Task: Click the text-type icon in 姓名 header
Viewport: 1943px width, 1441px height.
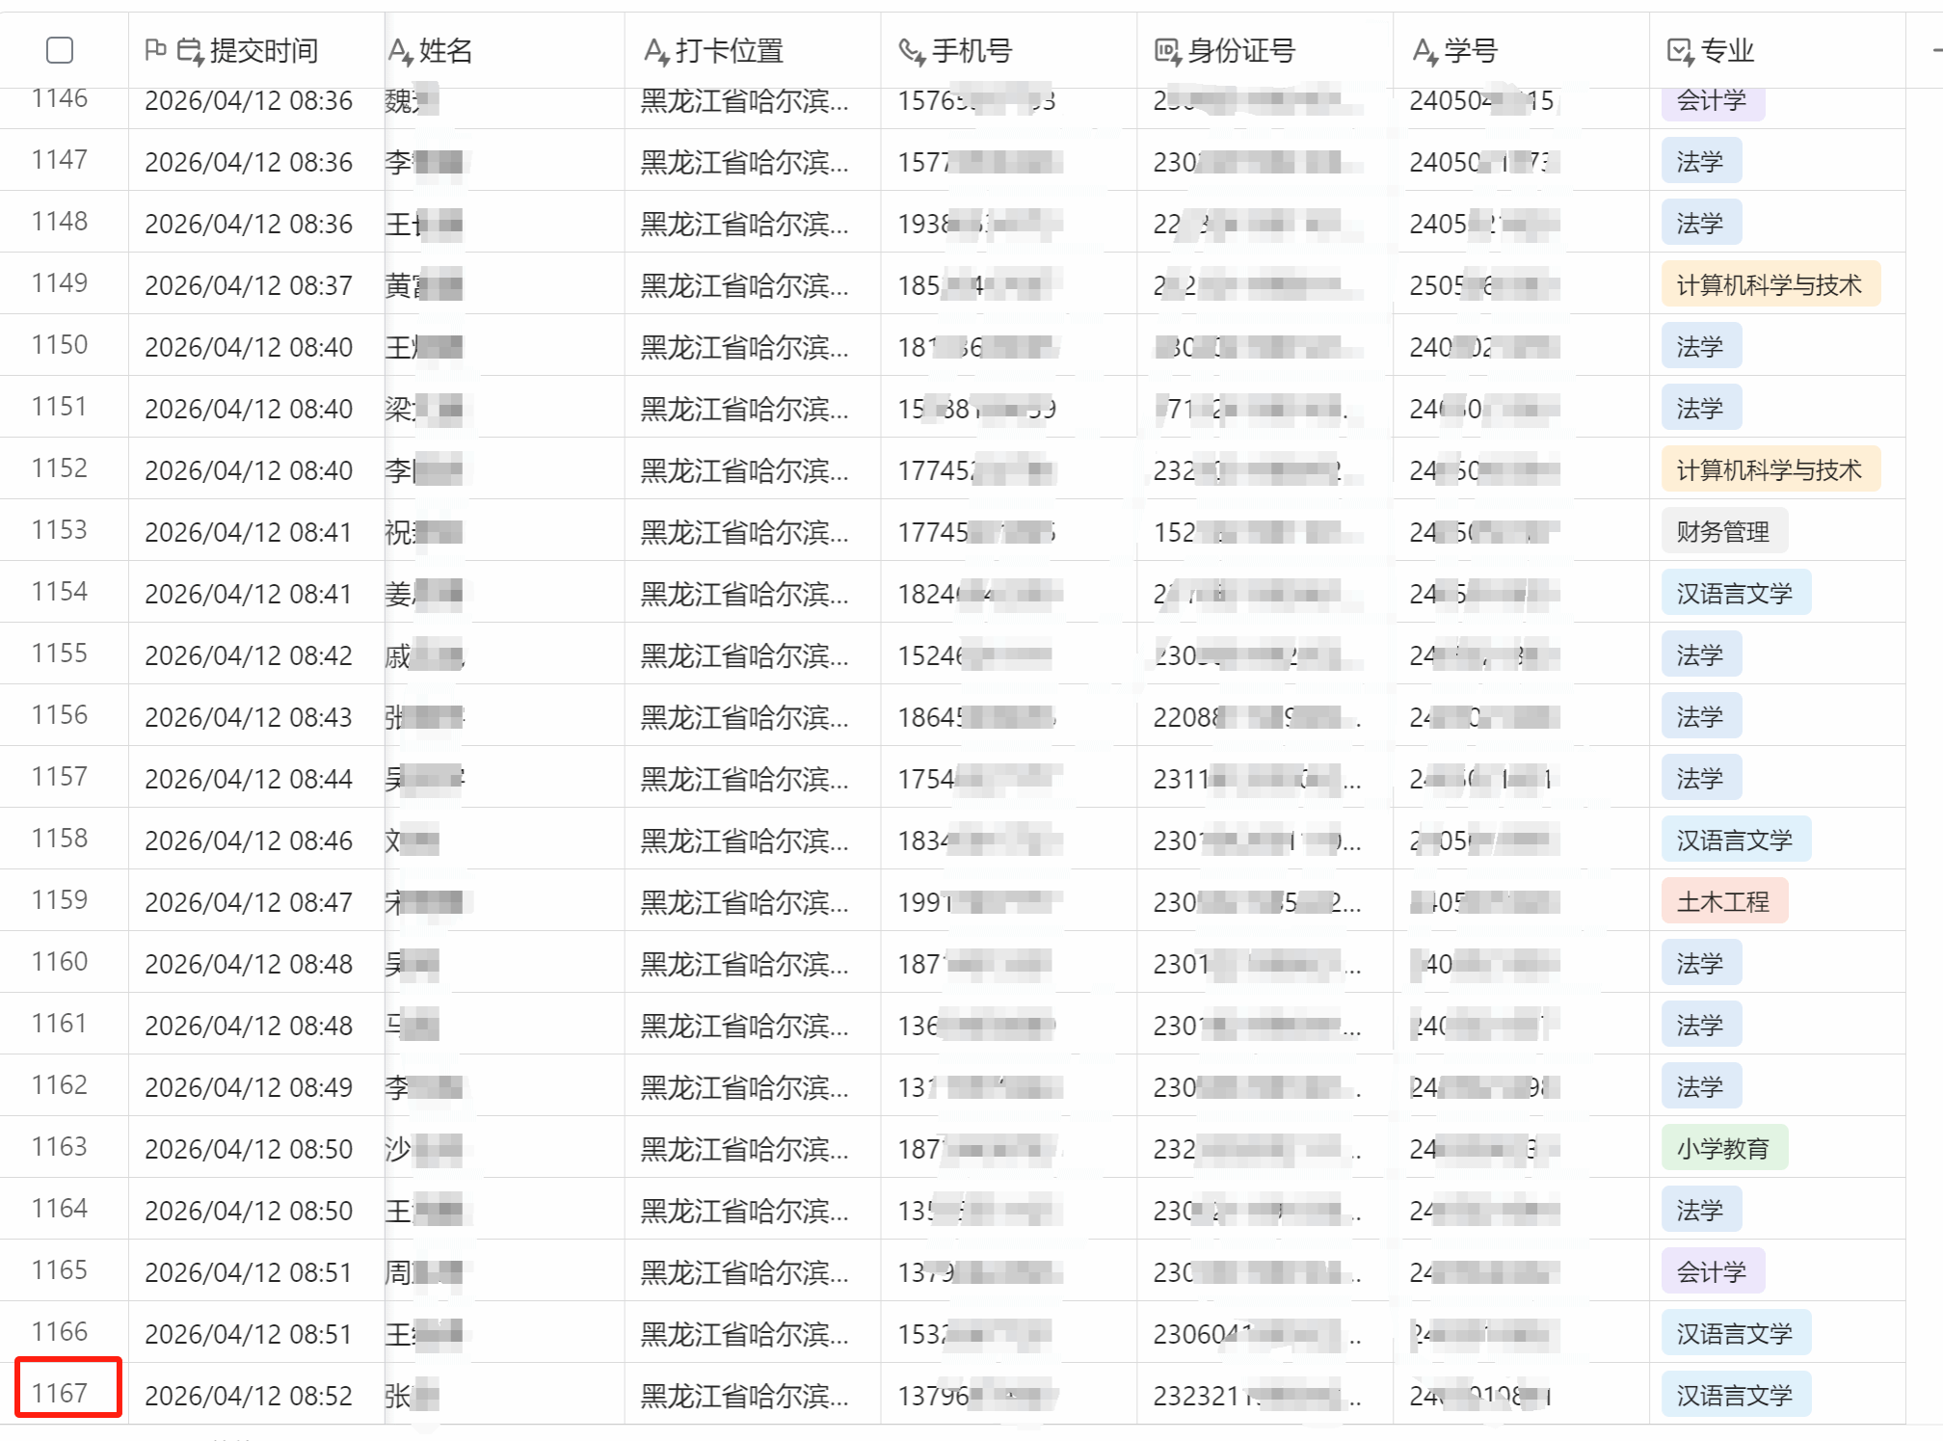Action: coord(400,51)
